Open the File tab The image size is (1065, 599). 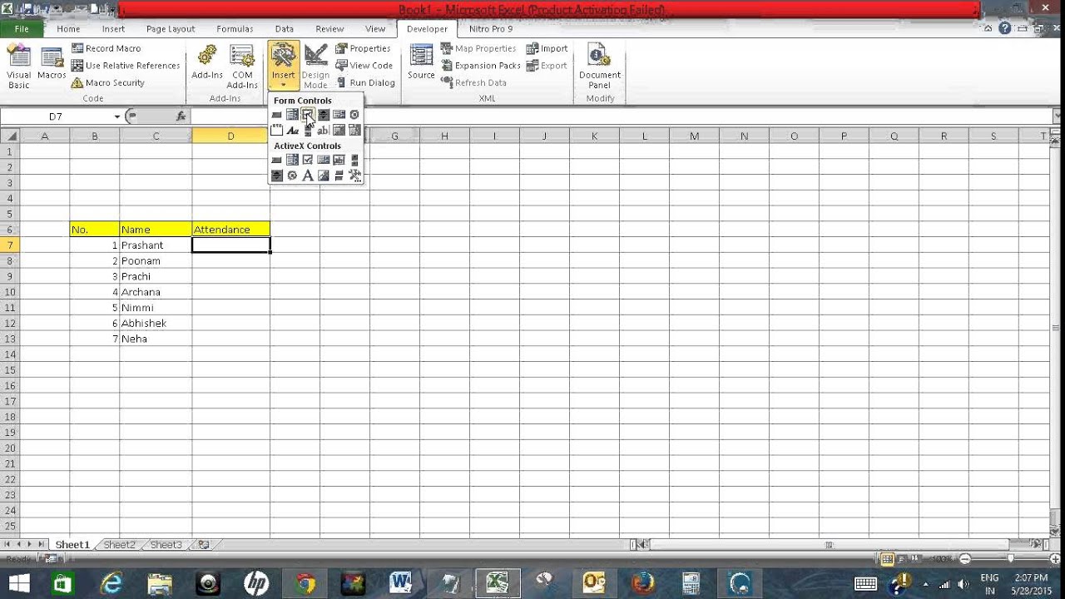[21, 29]
